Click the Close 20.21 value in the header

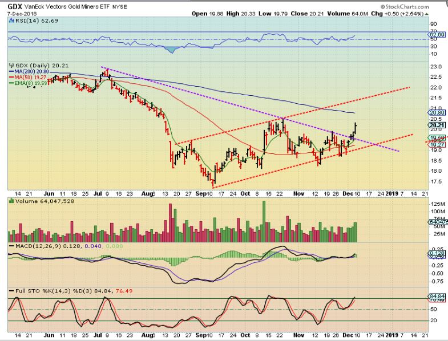[307, 14]
